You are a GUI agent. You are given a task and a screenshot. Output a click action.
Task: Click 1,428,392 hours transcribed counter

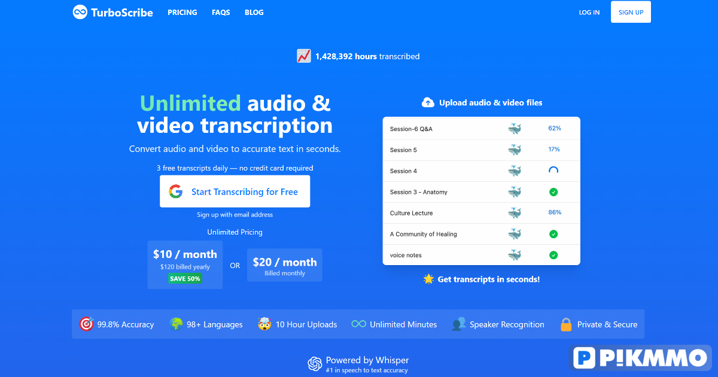click(x=367, y=56)
